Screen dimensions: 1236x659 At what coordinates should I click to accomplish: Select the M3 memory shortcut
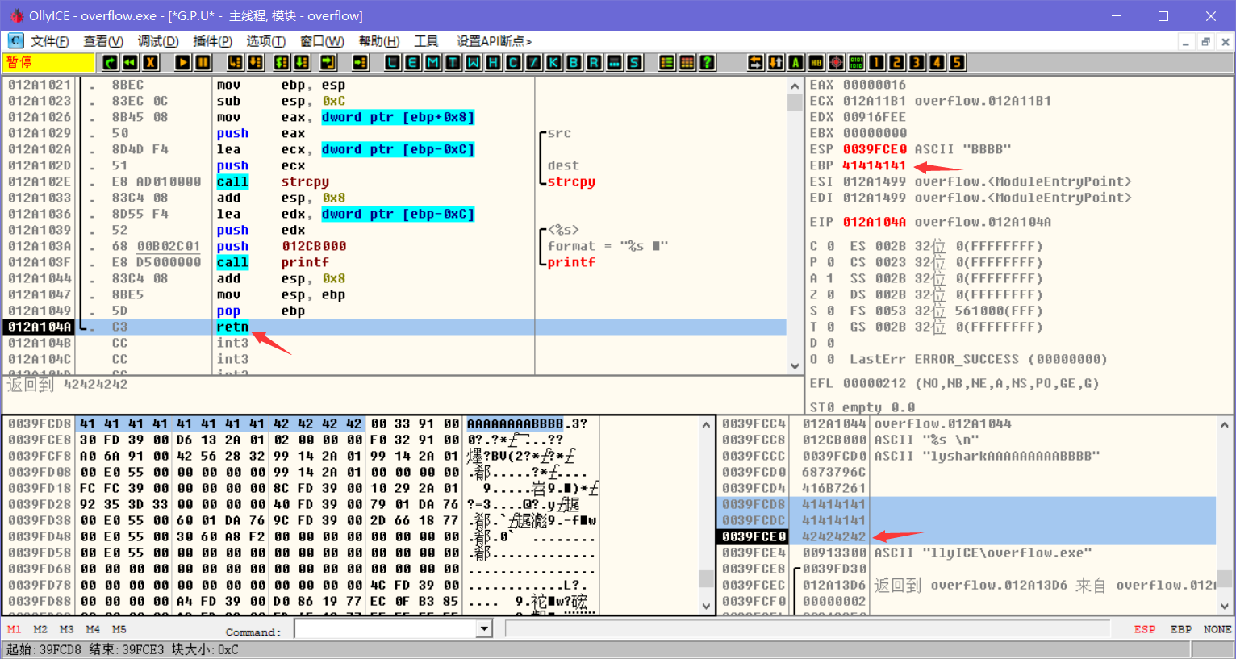(x=66, y=629)
